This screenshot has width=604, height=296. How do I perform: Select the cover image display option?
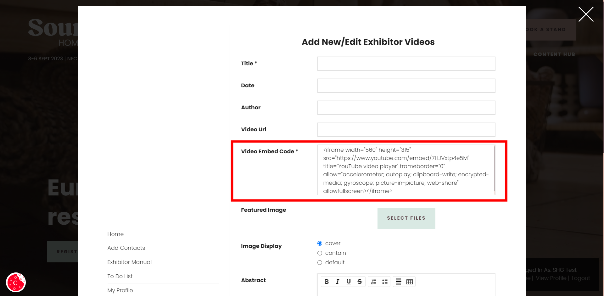click(320, 243)
